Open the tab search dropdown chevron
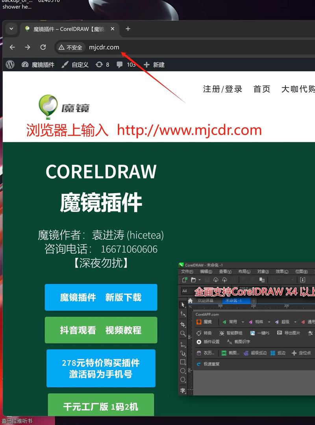Image resolution: width=315 pixels, height=425 pixels. coord(11,29)
